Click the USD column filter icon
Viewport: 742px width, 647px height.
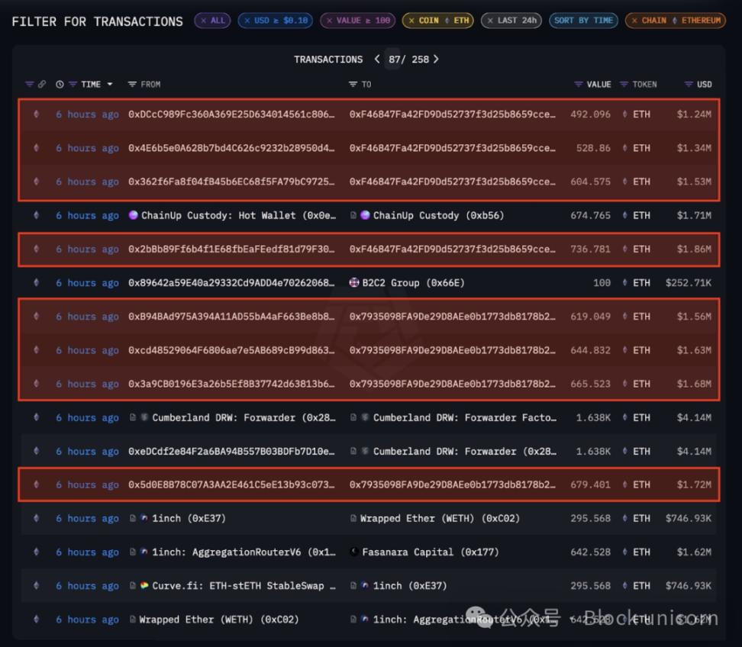tap(689, 84)
